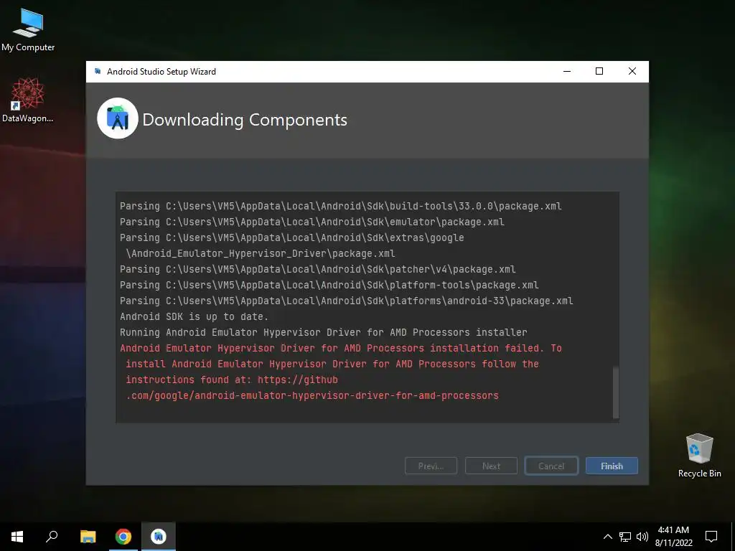Open File Explorer from the taskbar
Image resolution: width=735 pixels, height=551 pixels.
[x=88, y=537]
